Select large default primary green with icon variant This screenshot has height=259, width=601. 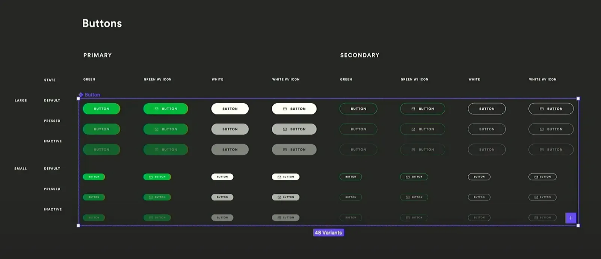pyautogui.click(x=166, y=109)
